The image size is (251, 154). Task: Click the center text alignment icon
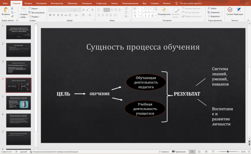103,15
